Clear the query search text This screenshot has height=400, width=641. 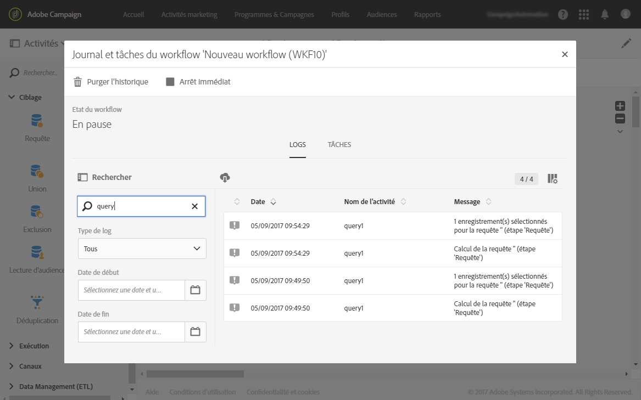pyautogui.click(x=194, y=206)
